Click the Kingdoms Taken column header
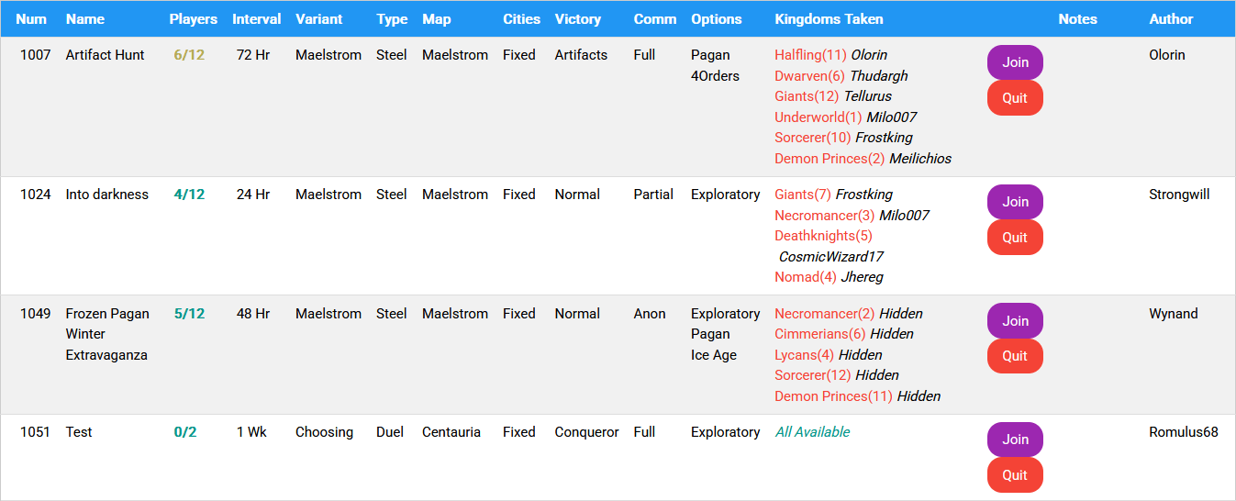 pos(829,19)
